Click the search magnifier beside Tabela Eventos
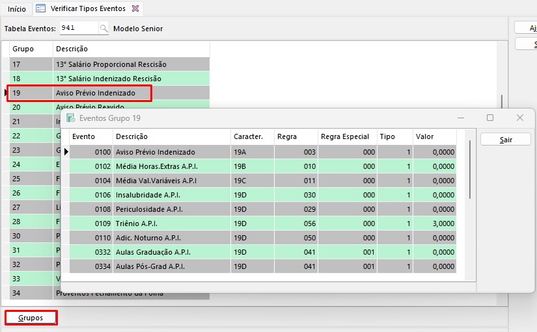This screenshot has height=332, width=537. [103, 28]
